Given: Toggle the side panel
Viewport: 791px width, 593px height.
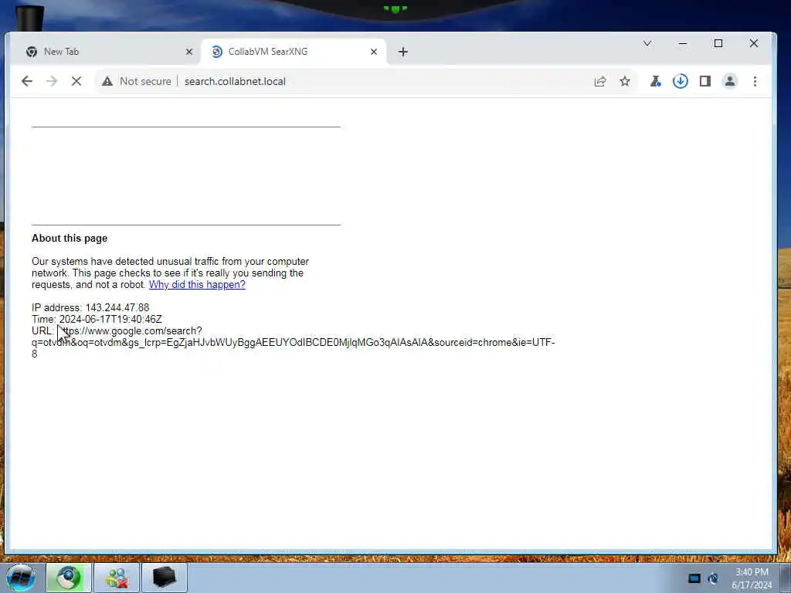Looking at the screenshot, I should pyautogui.click(x=704, y=81).
